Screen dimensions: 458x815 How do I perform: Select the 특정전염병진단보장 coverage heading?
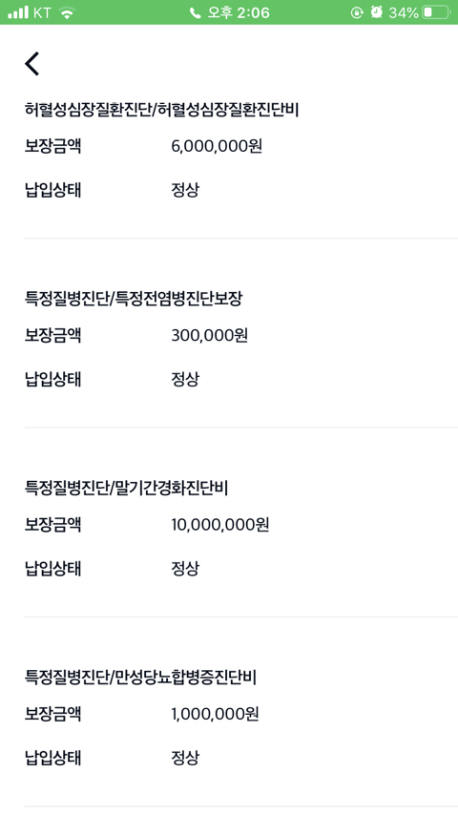133,299
